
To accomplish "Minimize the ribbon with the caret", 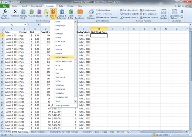I will [175, 6].
